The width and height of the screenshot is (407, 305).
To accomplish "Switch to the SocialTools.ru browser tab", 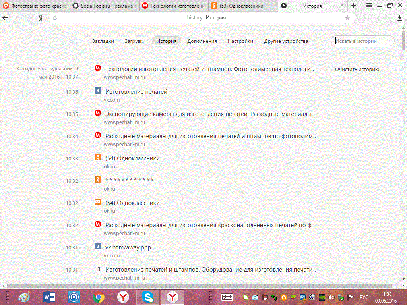I will coord(104,6).
